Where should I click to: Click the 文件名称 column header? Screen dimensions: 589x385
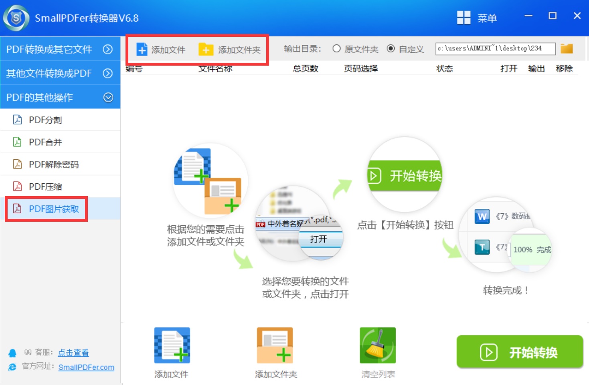point(215,68)
